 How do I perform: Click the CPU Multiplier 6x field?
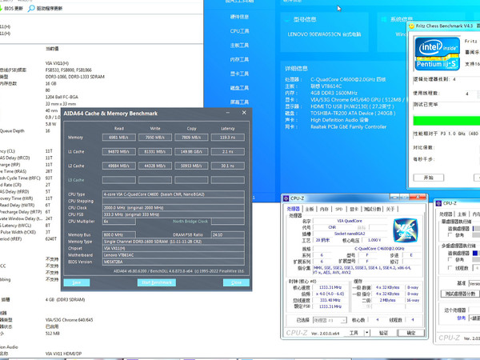118,221
